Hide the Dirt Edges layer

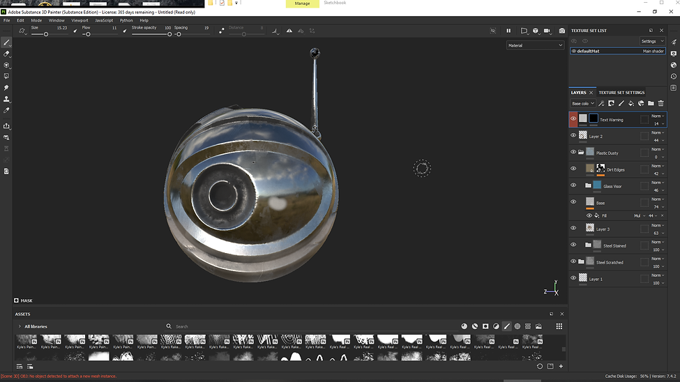coord(573,169)
